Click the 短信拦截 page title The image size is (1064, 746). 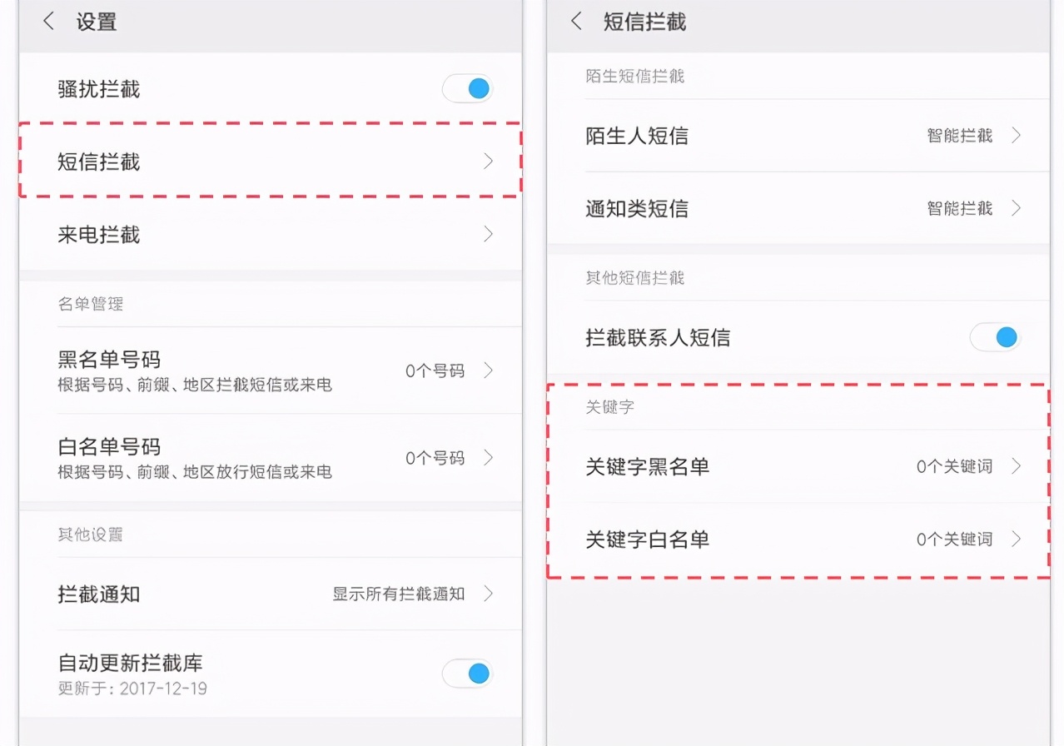644,22
